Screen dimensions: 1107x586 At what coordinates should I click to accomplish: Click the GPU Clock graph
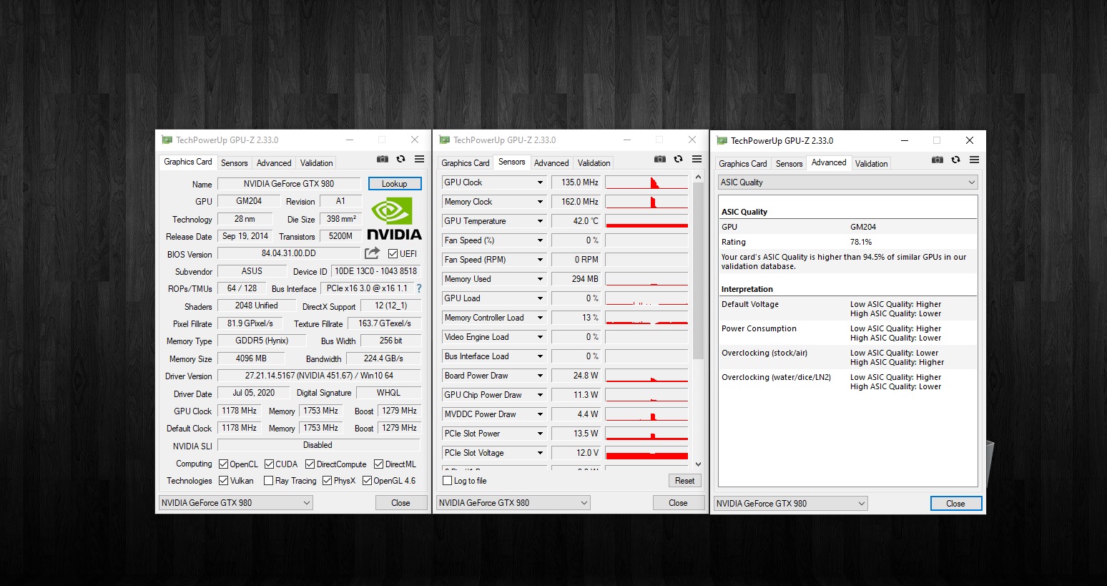tap(646, 182)
